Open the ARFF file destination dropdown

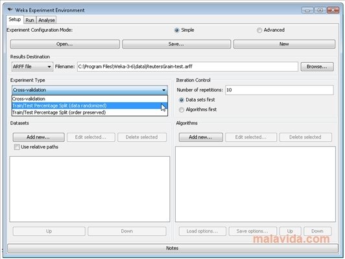(x=32, y=67)
